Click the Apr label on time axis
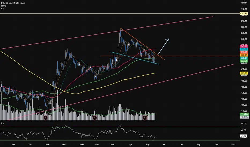250x147 pixels. click(131, 145)
